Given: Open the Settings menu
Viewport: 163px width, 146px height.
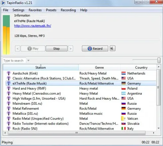Looking at the screenshot, I should pyautogui.click(x=18, y=10).
